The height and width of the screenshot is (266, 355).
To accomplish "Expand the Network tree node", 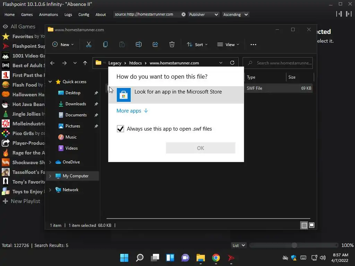I will pyautogui.click(x=50, y=190).
